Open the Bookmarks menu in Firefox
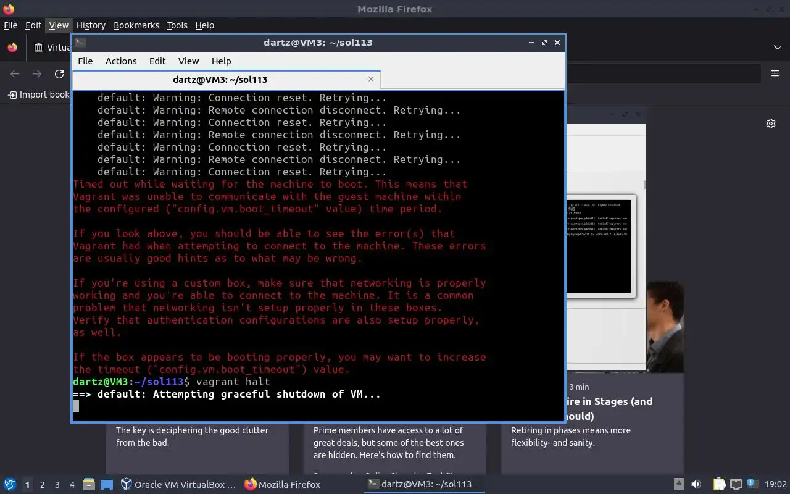This screenshot has width=790, height=494. [136, 25]
